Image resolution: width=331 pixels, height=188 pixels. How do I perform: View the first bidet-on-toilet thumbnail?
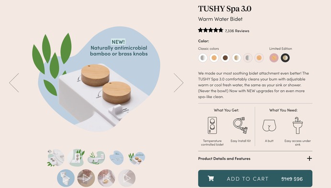(55, 158)
